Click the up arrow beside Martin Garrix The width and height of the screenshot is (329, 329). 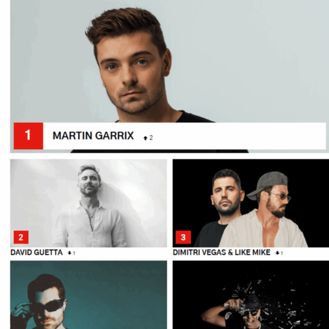[145, 138]
